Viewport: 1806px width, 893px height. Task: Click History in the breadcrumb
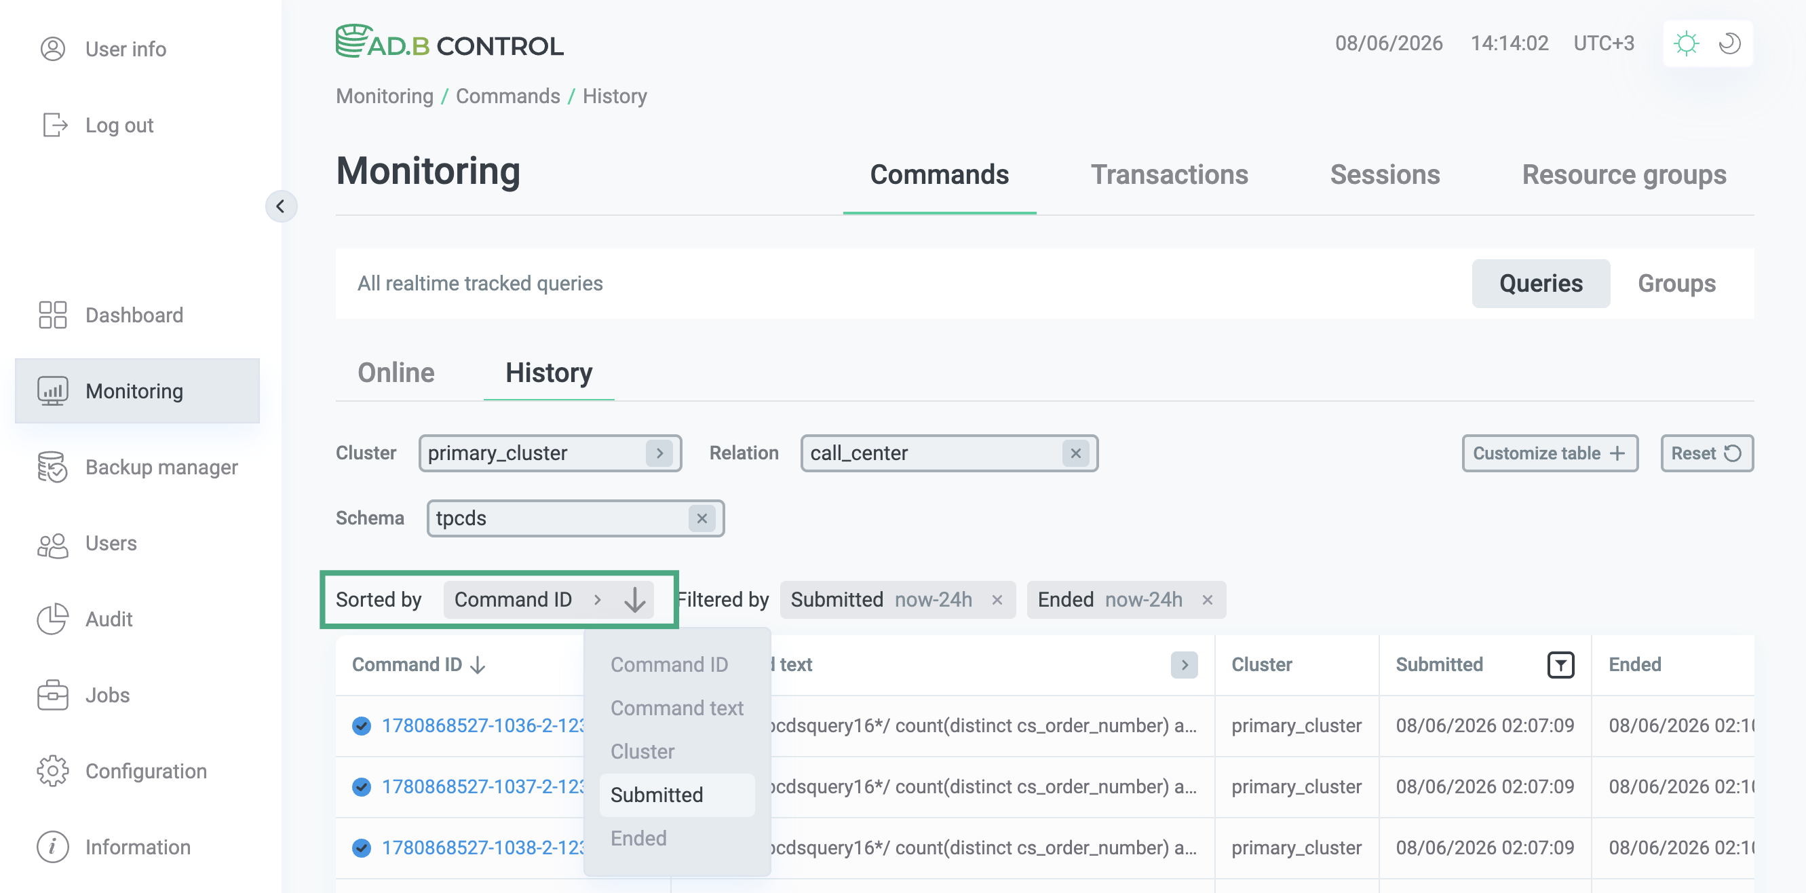(614, 96)
